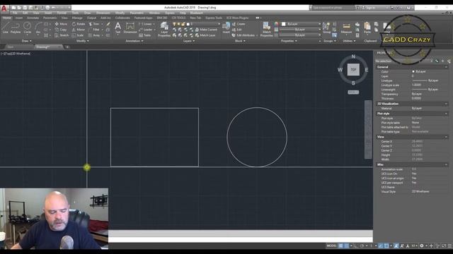This screenshot has width=453, height=254.
Task: Click the TOP face of ViewCube
Action: coord(353,70)
